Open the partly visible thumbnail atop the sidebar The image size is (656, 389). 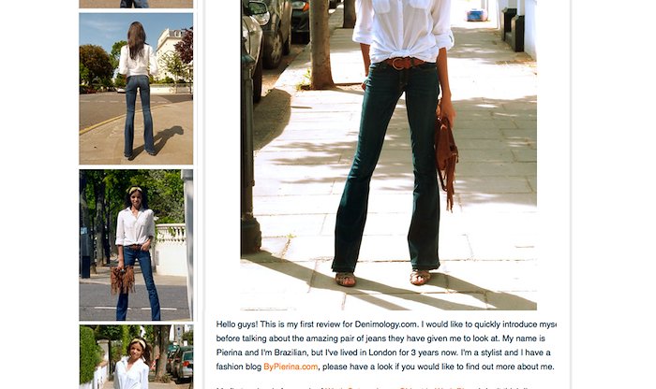pyautogui.click(x=136, y=4)
